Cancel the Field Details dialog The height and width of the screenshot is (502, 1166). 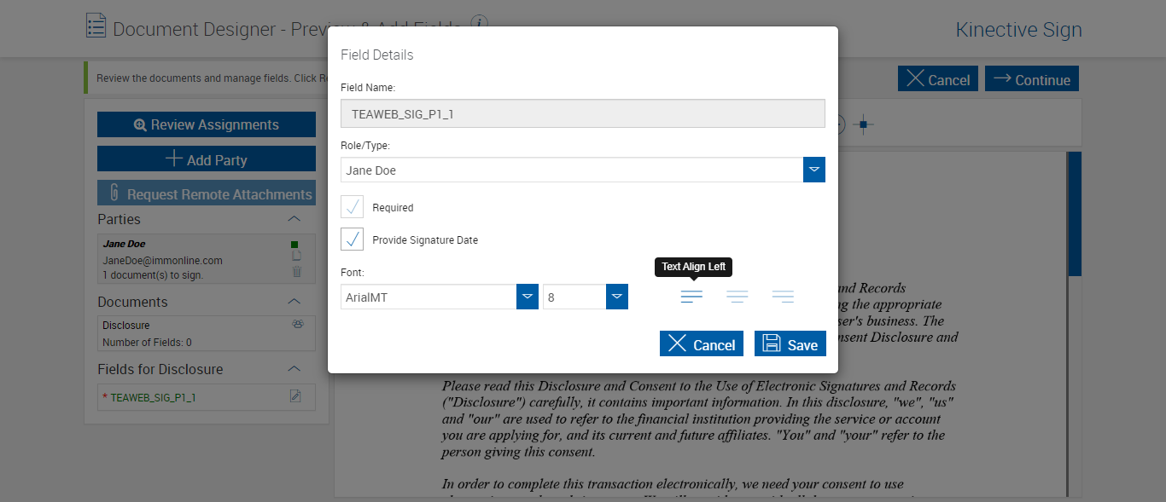pyautogui.click(x=701, y=343)
